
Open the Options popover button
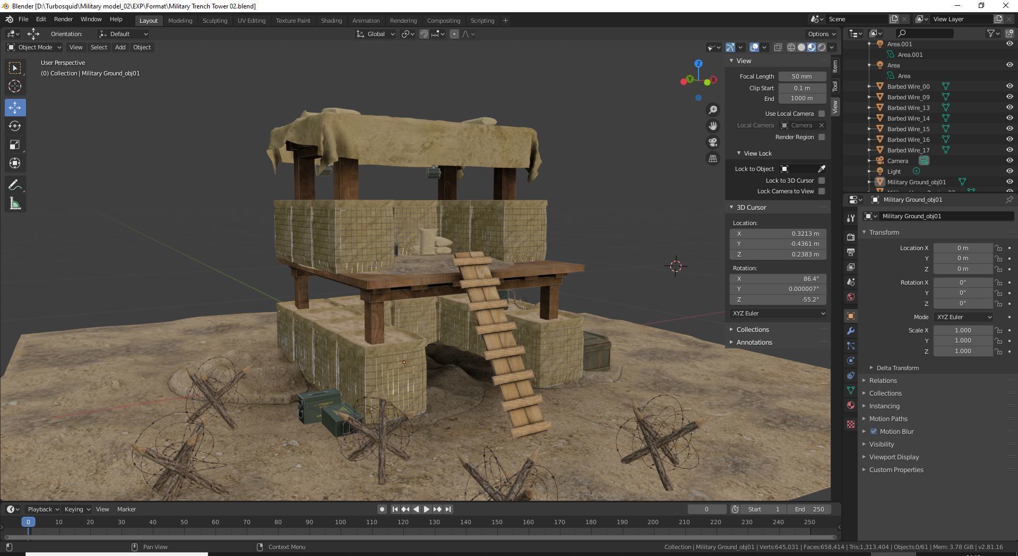tap(822, 34)
